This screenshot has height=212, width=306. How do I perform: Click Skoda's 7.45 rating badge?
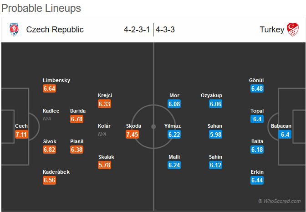[x=133, y=134]
